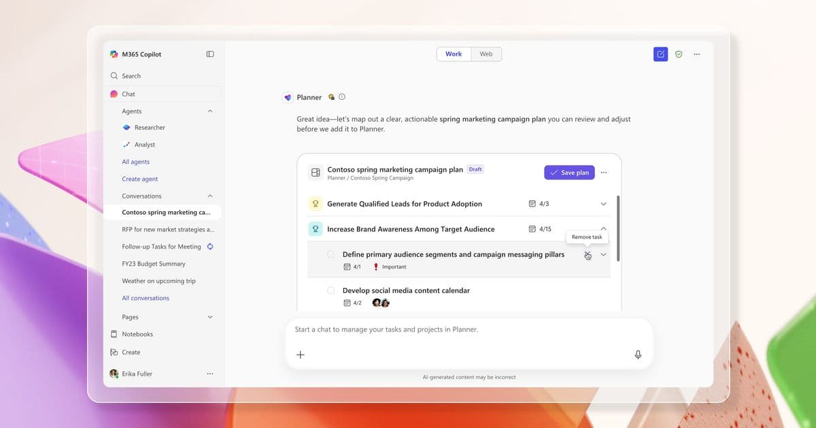Open a new chat with the compose icon
The height and width of the screenshot is (428, 816).
click(660, 54)
